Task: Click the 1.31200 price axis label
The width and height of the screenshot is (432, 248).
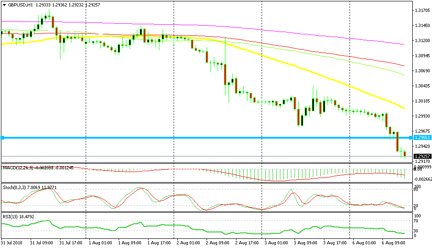Action: point(422,41)
